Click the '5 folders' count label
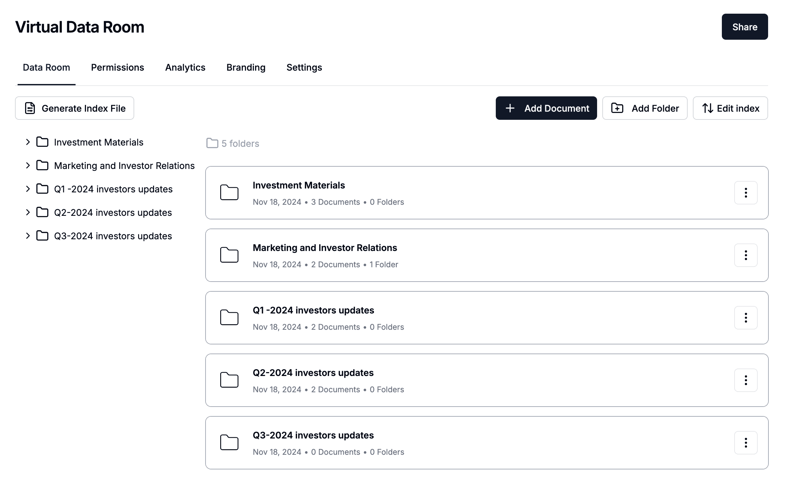This screenshot has width=787, height=487. pos(240,144)
